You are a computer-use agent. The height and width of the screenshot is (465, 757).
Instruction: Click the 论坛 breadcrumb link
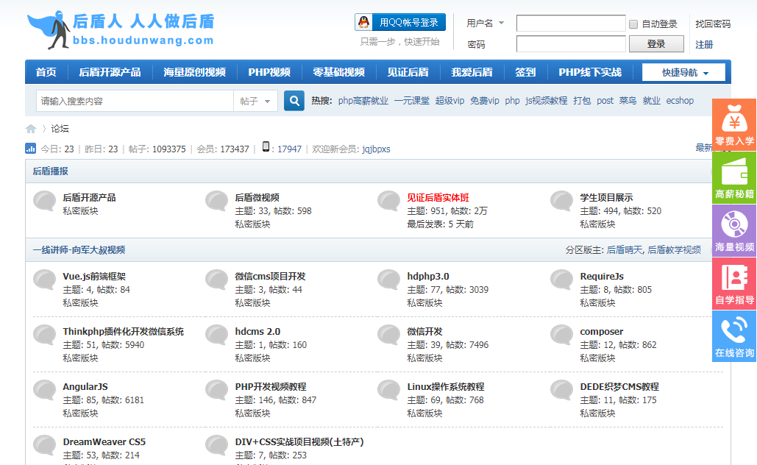[x=60, y=129]
